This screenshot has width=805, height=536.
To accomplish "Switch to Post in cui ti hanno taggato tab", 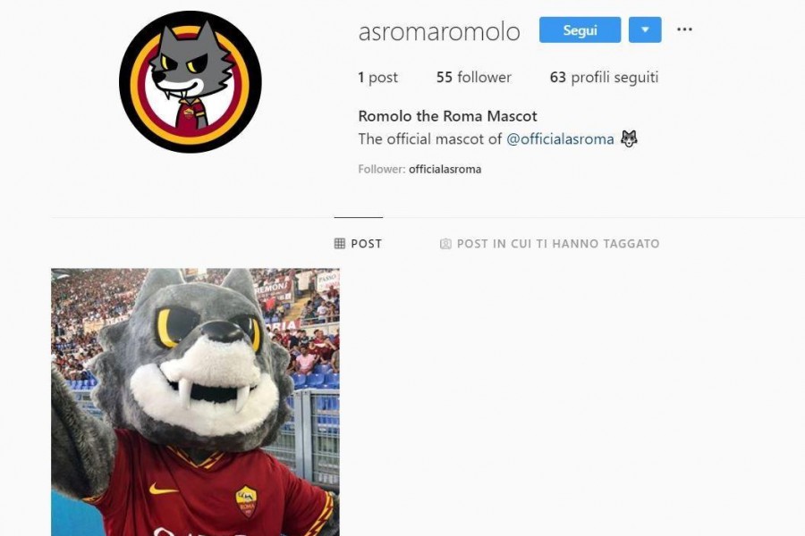I will (x=550, y=244).
